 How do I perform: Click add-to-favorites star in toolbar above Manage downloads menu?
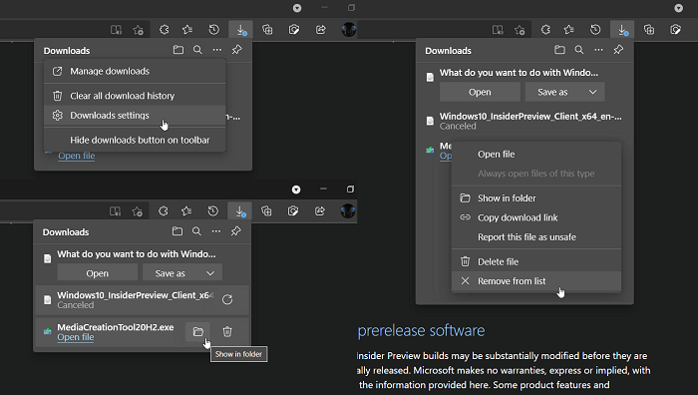[138, 30]
